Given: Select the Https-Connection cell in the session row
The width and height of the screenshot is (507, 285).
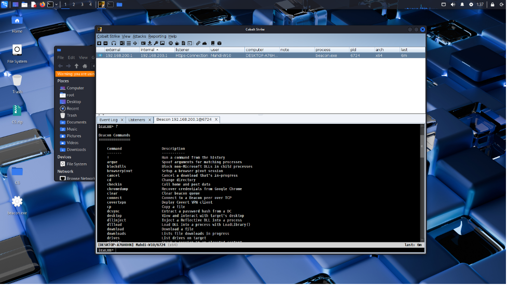Looking at the screenshot, I should point(191,55).
